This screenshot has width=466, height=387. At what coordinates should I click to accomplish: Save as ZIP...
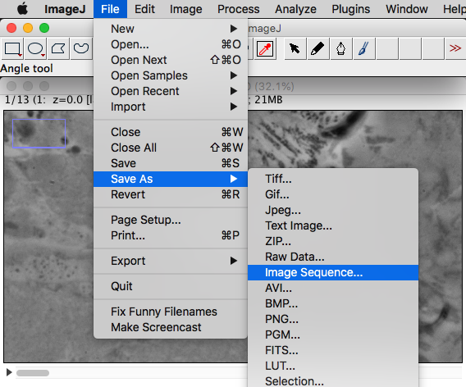pos(333,241)
